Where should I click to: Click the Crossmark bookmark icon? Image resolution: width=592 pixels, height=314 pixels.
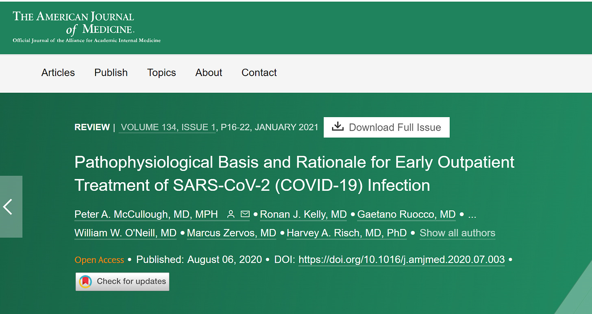85,281
